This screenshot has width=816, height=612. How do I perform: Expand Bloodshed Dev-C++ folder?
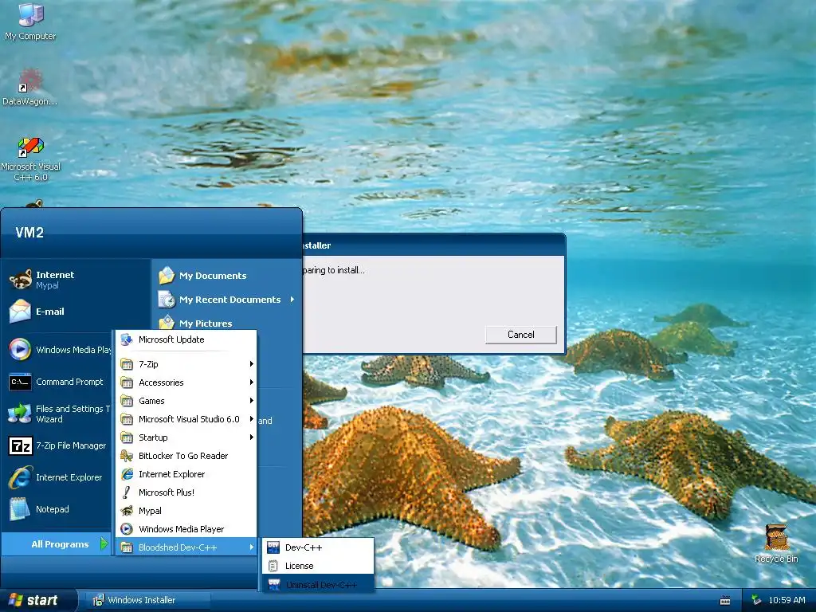pos(186,547)
